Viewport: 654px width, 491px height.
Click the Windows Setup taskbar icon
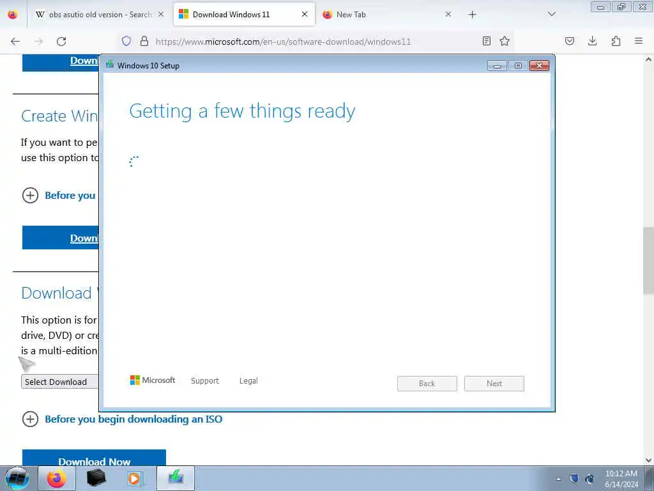176,478
